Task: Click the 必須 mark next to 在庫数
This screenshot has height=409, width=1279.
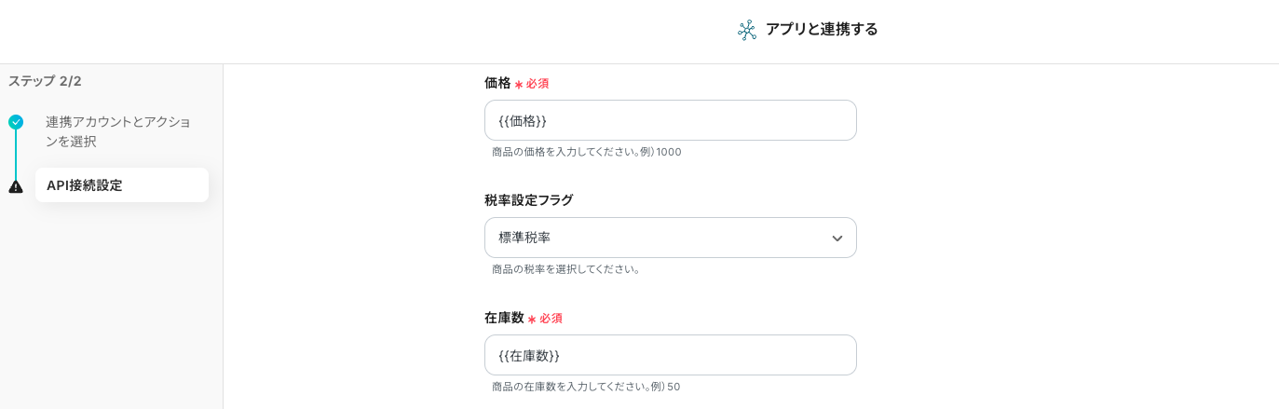Action: pyautogui.click(x=550, y=319)
